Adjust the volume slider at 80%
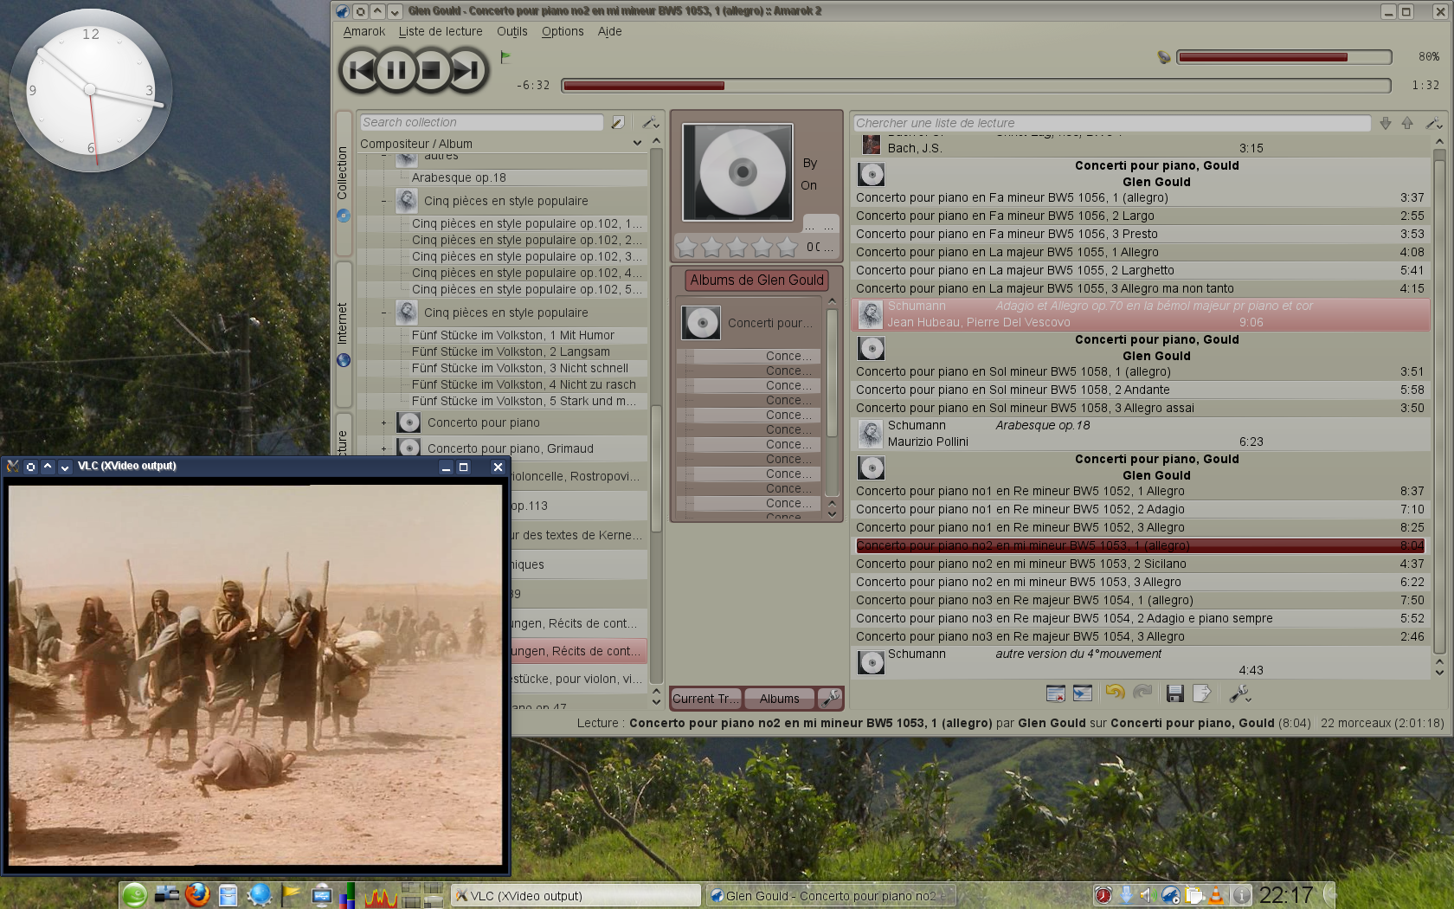The image size is (1454, 909). [x=1284, y=57]
